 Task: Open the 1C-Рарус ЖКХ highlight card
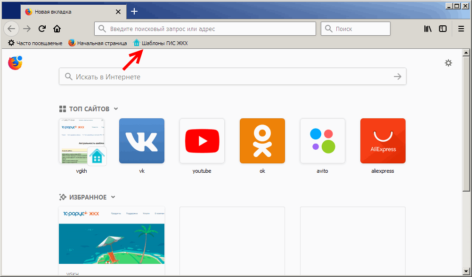coord(112,241)
